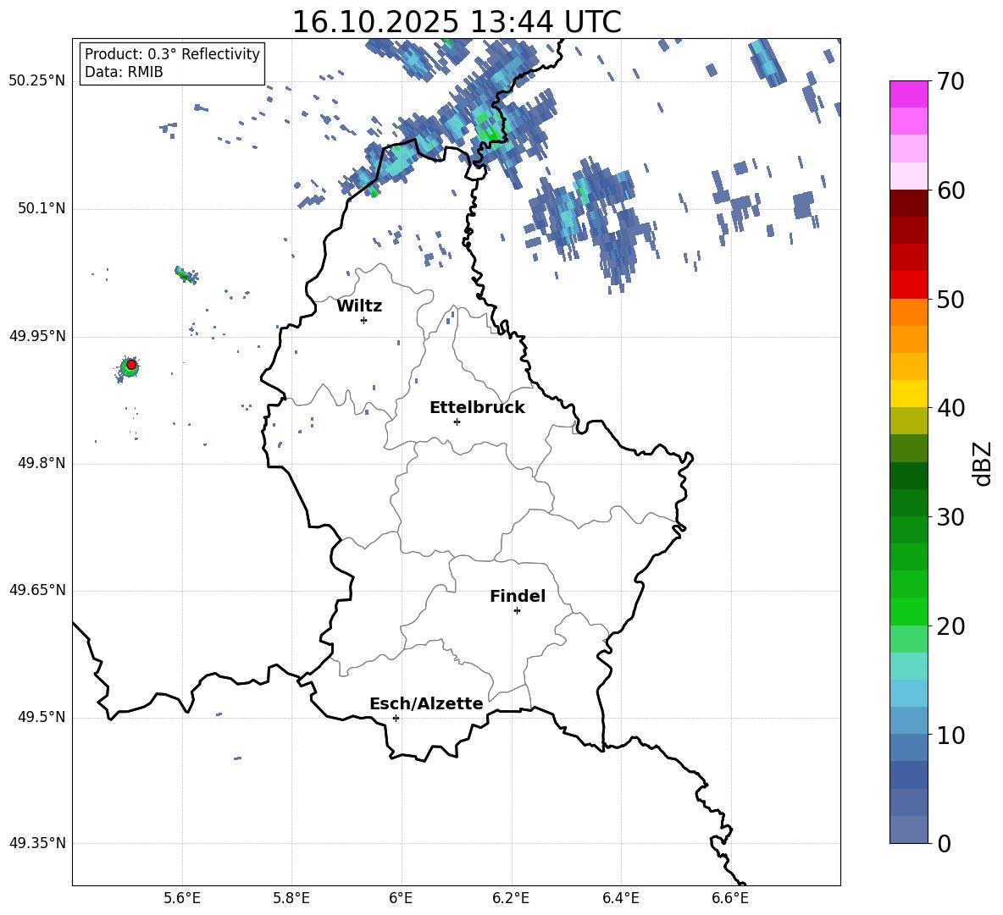Click the orange colorbar segment below 50

coord(908,312)
